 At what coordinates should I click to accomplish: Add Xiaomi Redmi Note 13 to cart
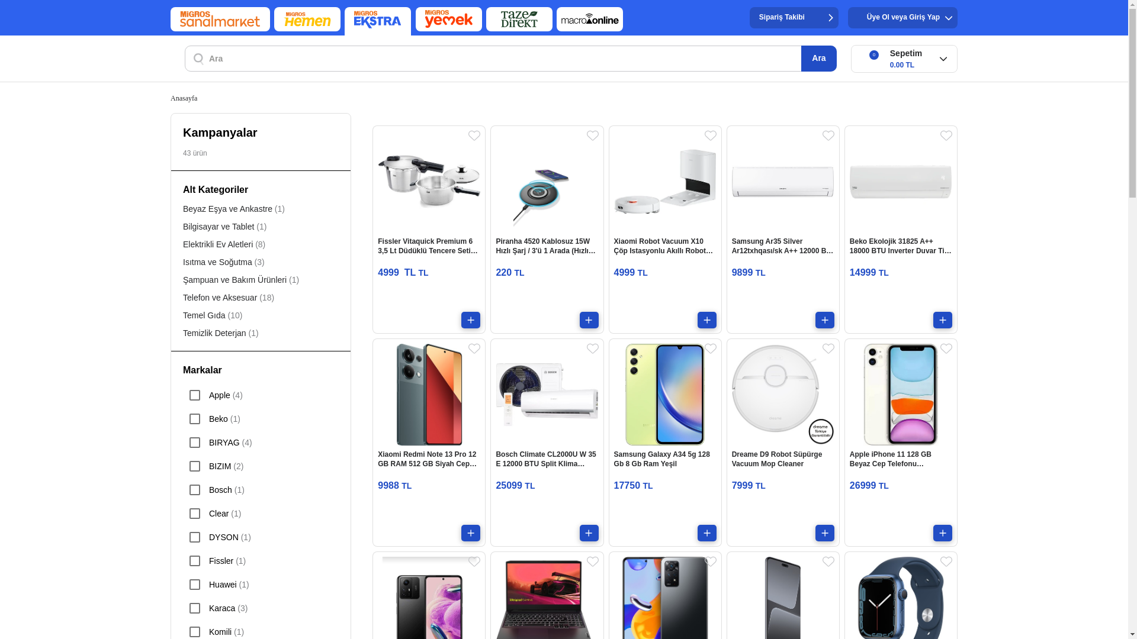(x=471, y=533)
